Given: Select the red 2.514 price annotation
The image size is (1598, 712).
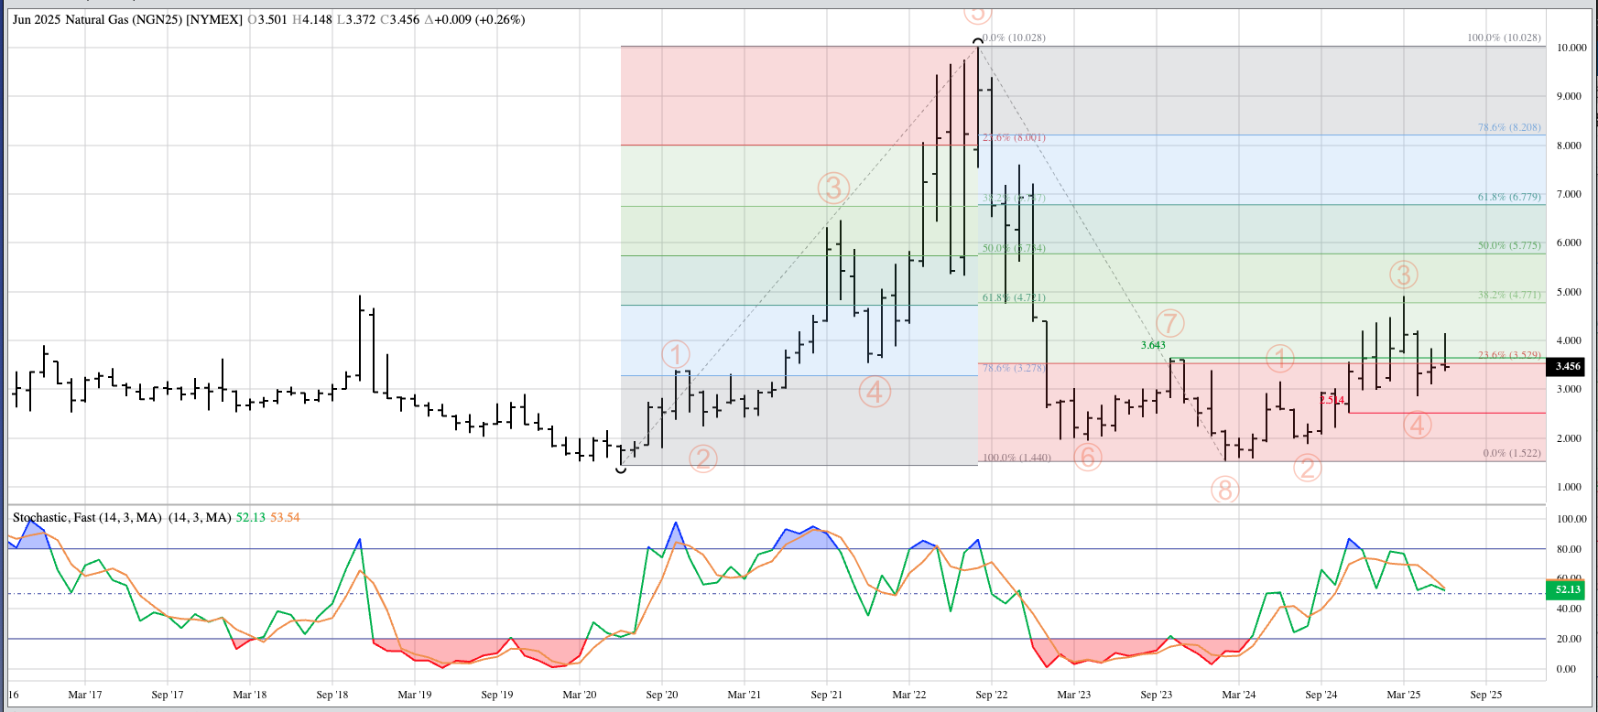Looking at the screenshot, I should point(1332,400).
